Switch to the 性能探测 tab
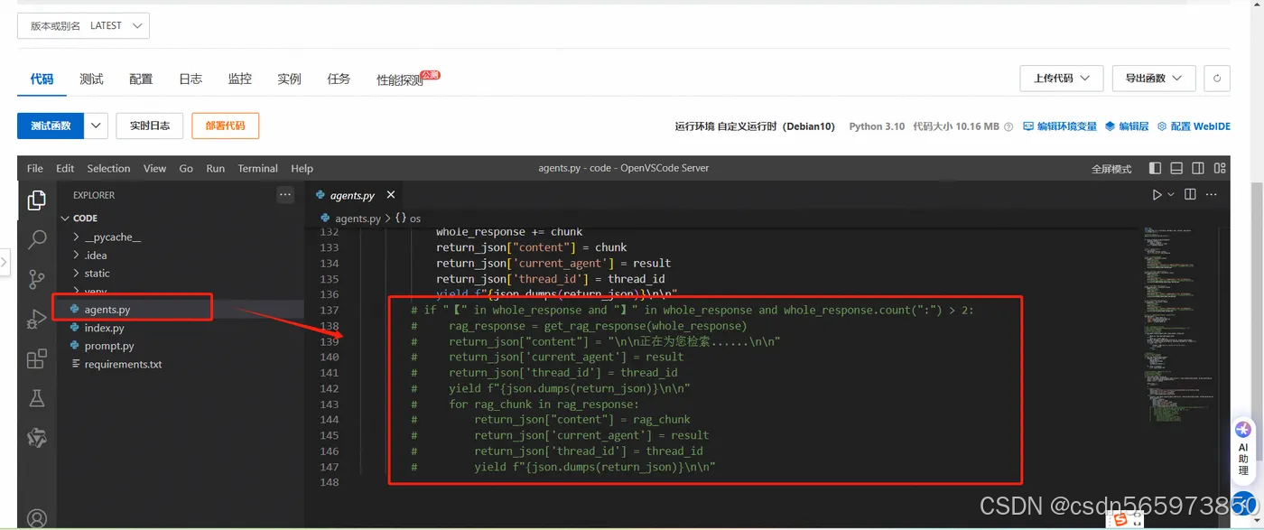The image size is (1264, 530). (399, 80)
